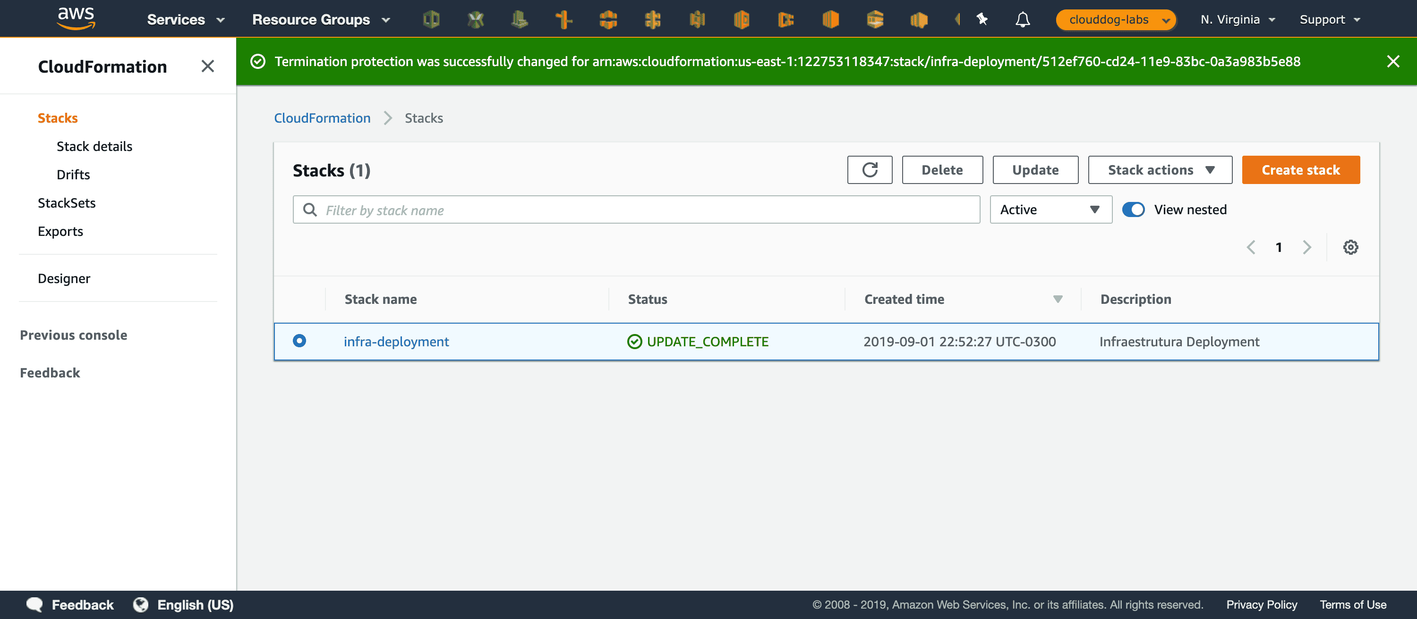The width and height of the screenshot is (1417, 619).
Task: Go to next page of stacks
Action: click(x=1307, y=247)
